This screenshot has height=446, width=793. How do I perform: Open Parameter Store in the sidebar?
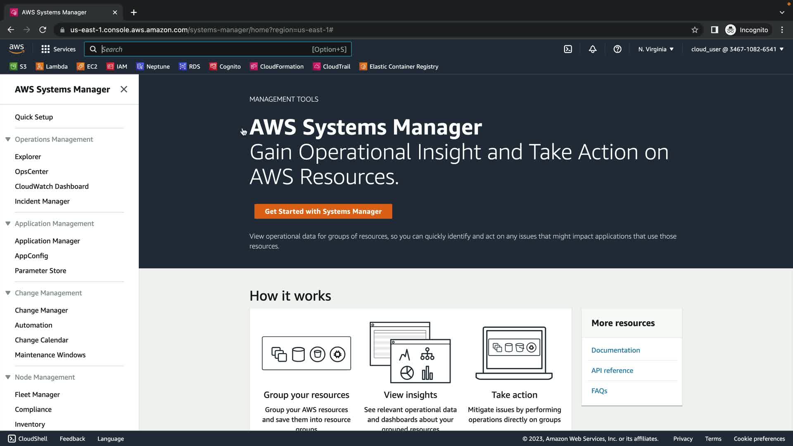(x=40, y=270)
